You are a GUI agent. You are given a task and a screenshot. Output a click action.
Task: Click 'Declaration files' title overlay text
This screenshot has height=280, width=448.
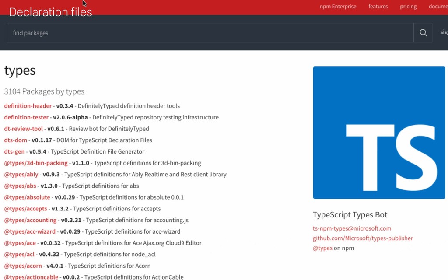pos(51,12)
